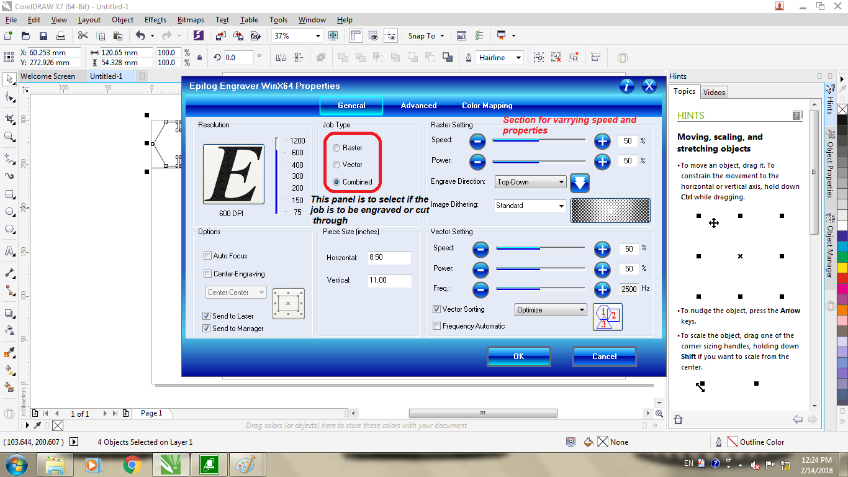Switch to the Welcome Screen tab

coord(48,76)
